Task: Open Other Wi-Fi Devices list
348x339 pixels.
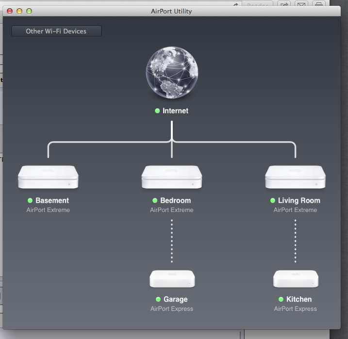Action: 56,31
